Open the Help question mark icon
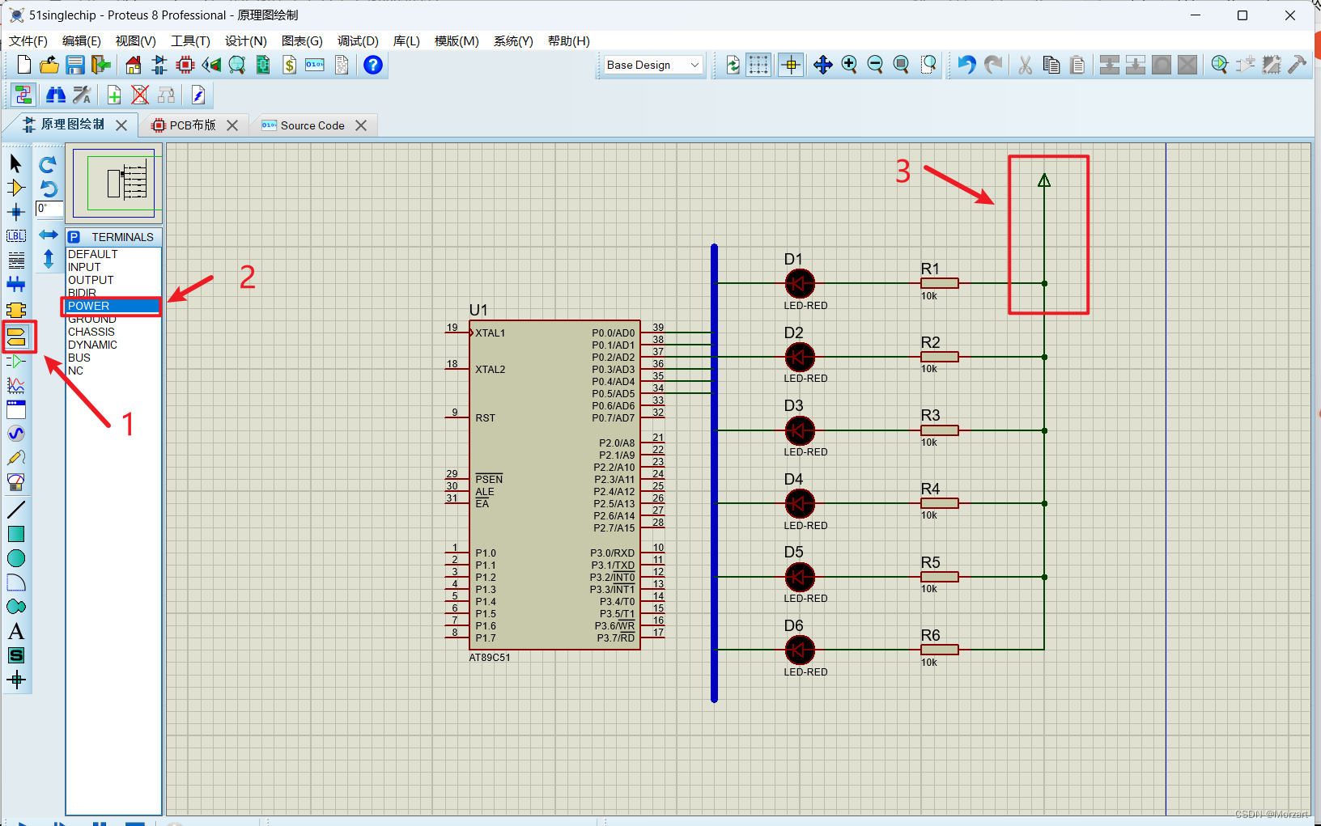The image size is (1321, 826). pyautogui.click(x=373, y=65)
